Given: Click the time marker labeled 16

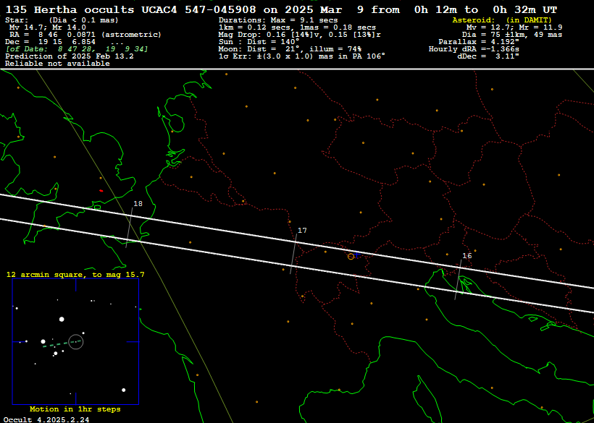Looking at the screenshot, I should tap(467, 256).
